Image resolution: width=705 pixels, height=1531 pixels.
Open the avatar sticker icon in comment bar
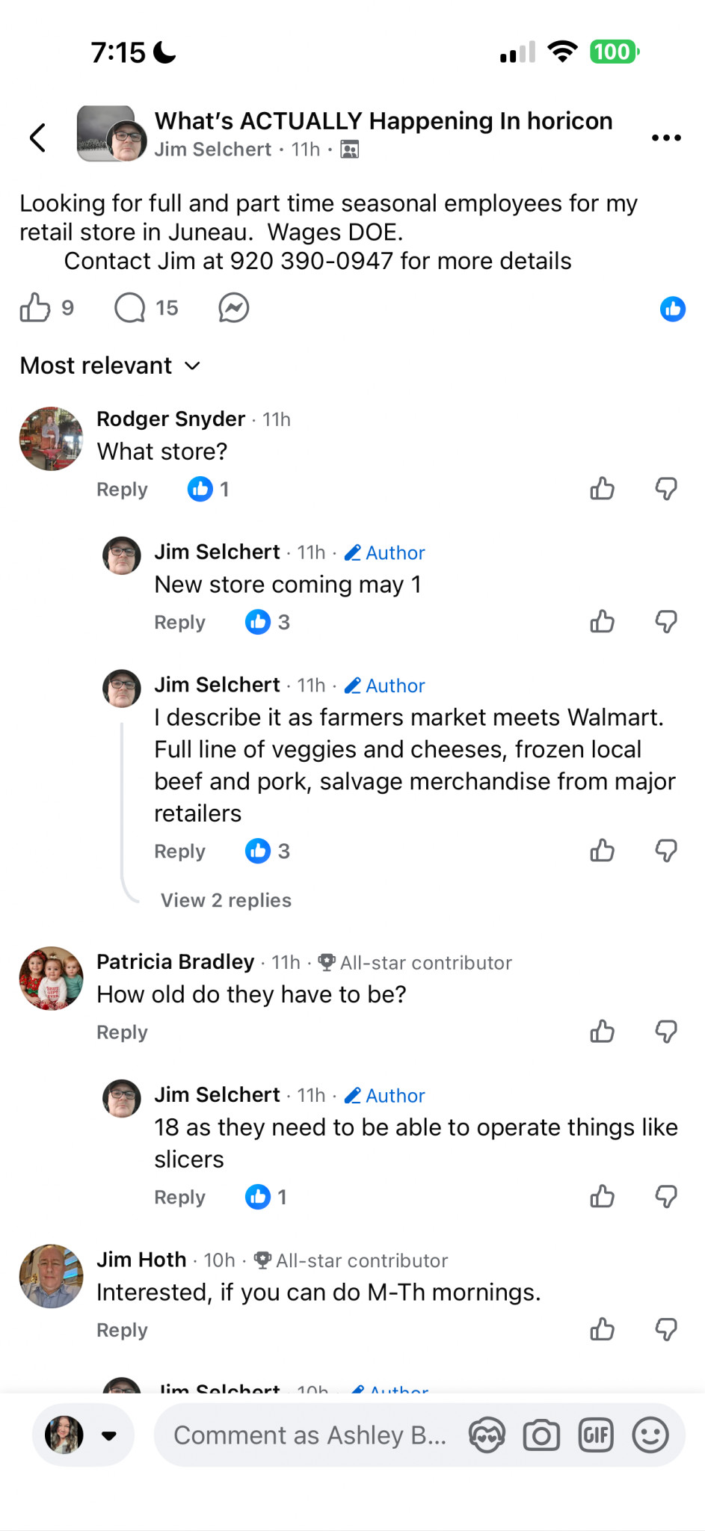coord(487,1435)
